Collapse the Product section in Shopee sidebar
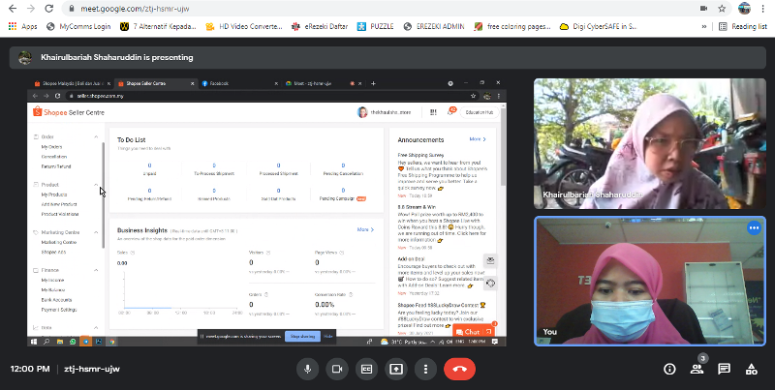775x390 pixels. tap(96, 185)
